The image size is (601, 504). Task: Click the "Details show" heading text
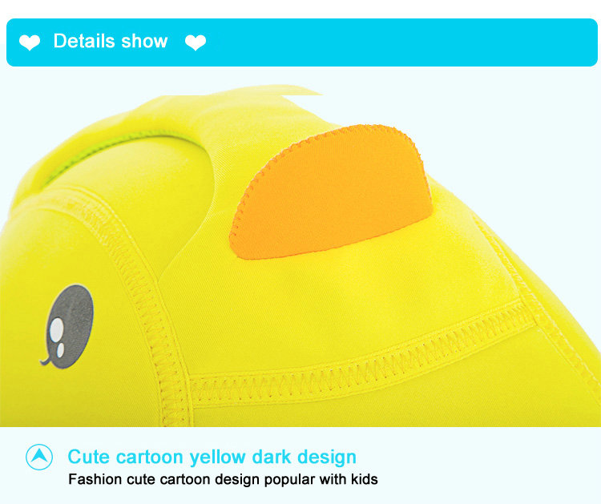pyautogui.click(x=111, y=41)
